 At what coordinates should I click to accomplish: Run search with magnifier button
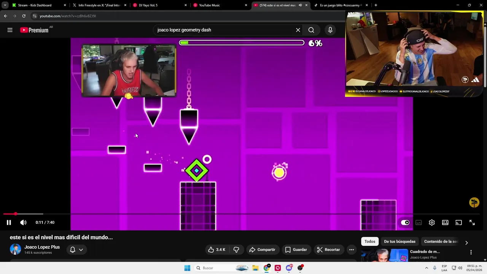[x=311, y=30]
